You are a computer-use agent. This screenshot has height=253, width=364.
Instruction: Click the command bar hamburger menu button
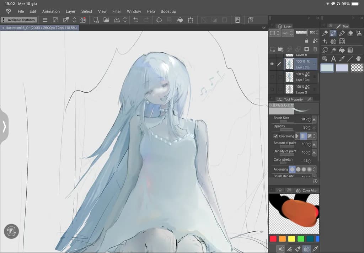pyautogui.click(x=45, y=20)
